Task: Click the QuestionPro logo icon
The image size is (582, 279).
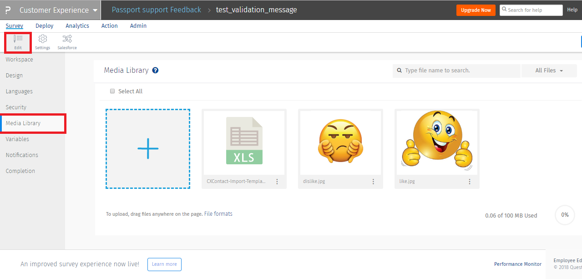Action: (8, 10)
